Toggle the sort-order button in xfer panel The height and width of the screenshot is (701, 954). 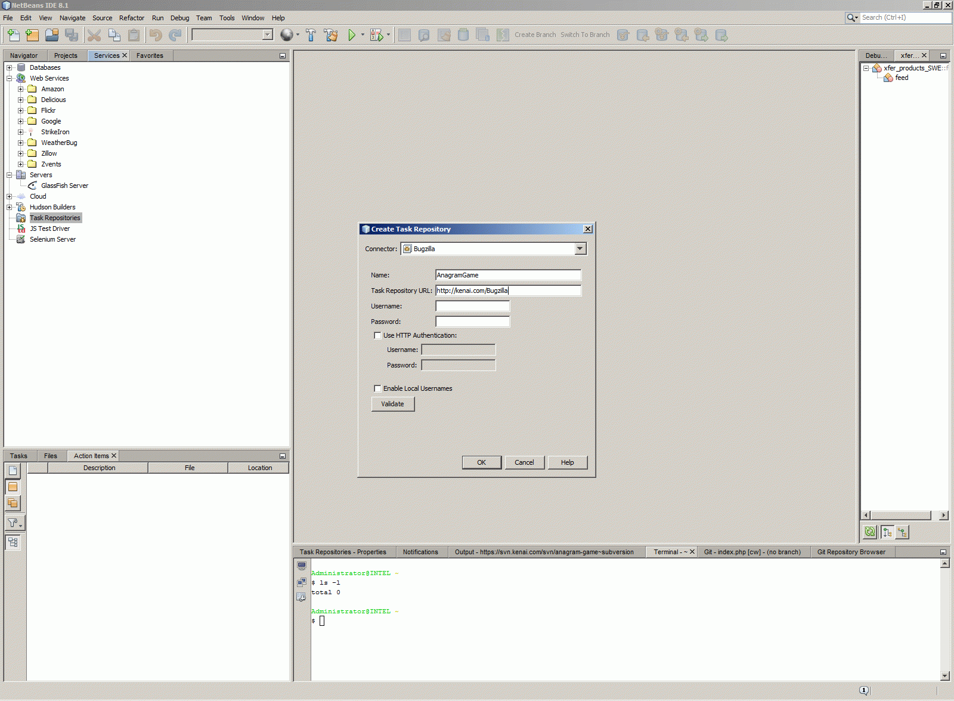(887, 532)
